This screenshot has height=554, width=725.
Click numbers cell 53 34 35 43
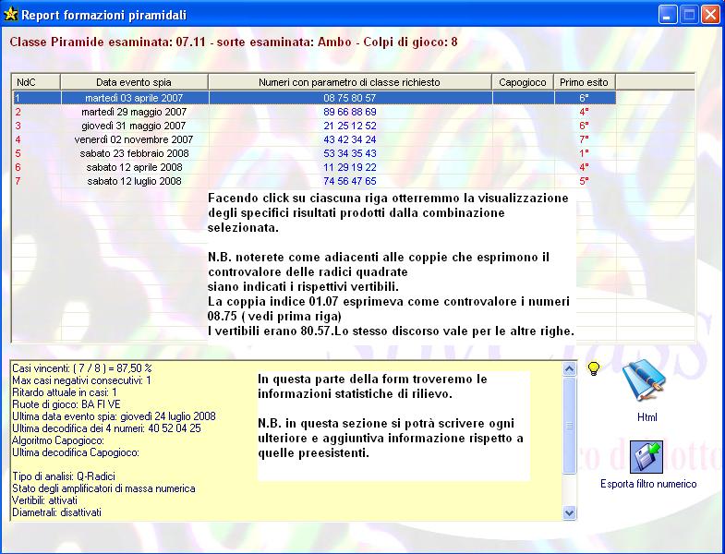tap(350, 153)
